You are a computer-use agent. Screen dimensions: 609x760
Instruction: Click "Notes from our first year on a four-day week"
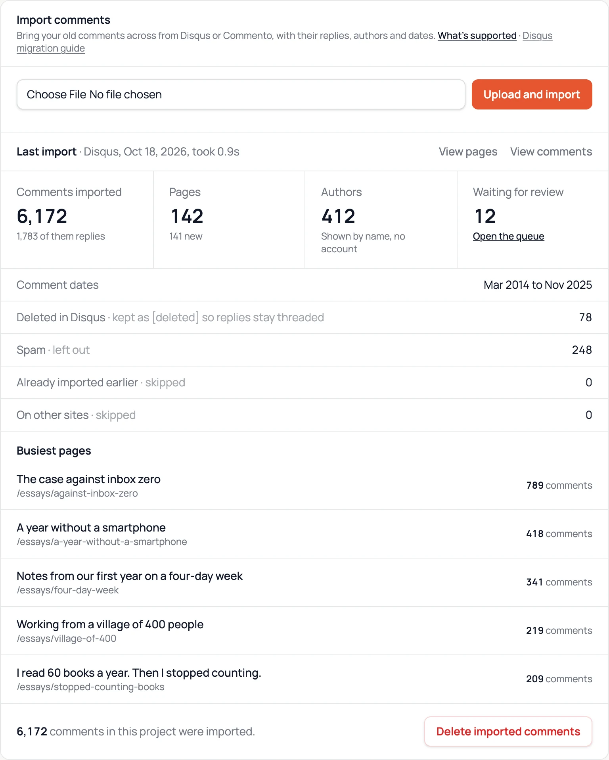(130, 576)
